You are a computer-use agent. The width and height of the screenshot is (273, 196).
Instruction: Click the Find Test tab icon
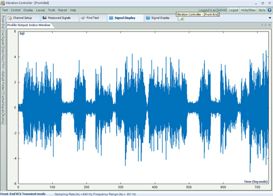point(83,18)
